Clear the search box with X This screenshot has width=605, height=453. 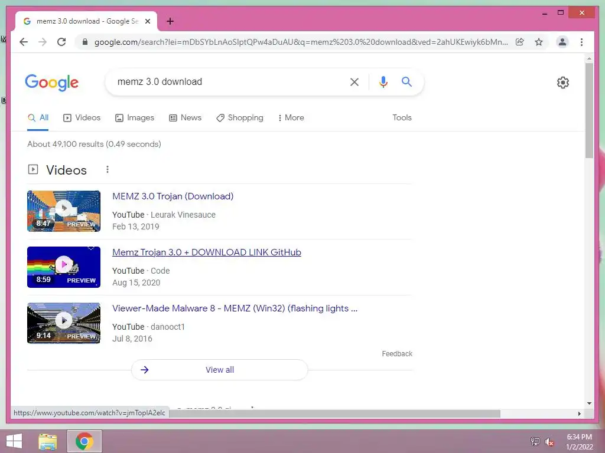[354, 81]
